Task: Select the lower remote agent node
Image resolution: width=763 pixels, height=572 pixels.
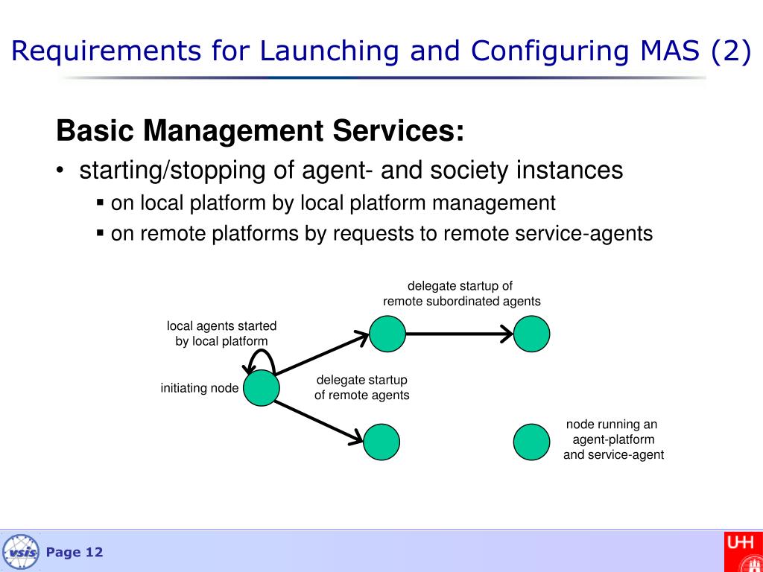Action: [381, 442]
